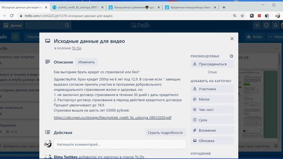The height and width of the screenshot is (159, 283).
Task: Click the card header icon next to title
Action: click(x=48, y=41)
